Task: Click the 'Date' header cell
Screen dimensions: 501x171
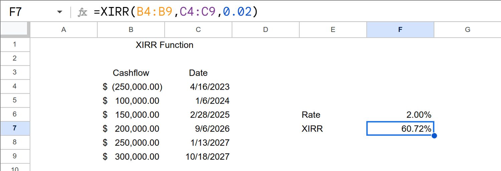Action: click(x=198, y=73)
